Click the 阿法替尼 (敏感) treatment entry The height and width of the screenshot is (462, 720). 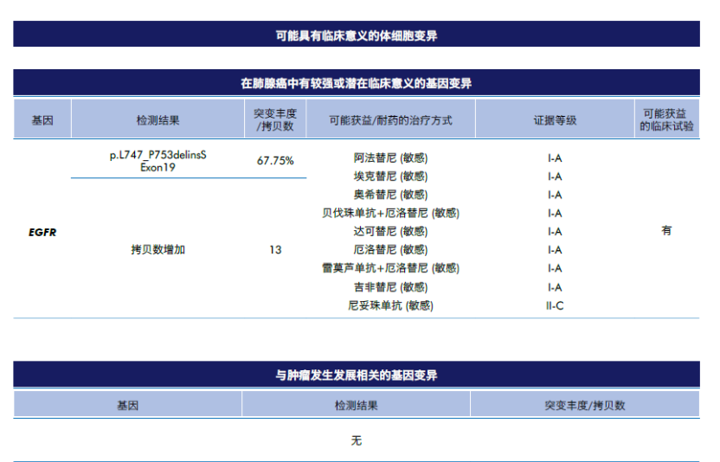coord(390,158)
